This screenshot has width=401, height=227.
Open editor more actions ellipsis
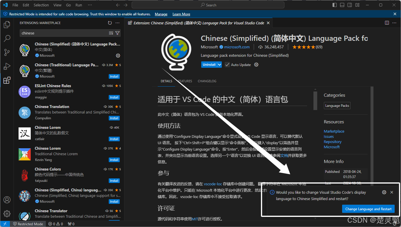point(395,23)
